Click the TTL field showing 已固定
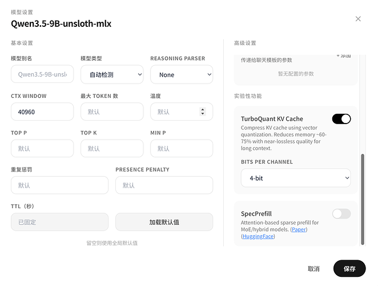This screenshot has height=286, width=378. pos(59,222)
